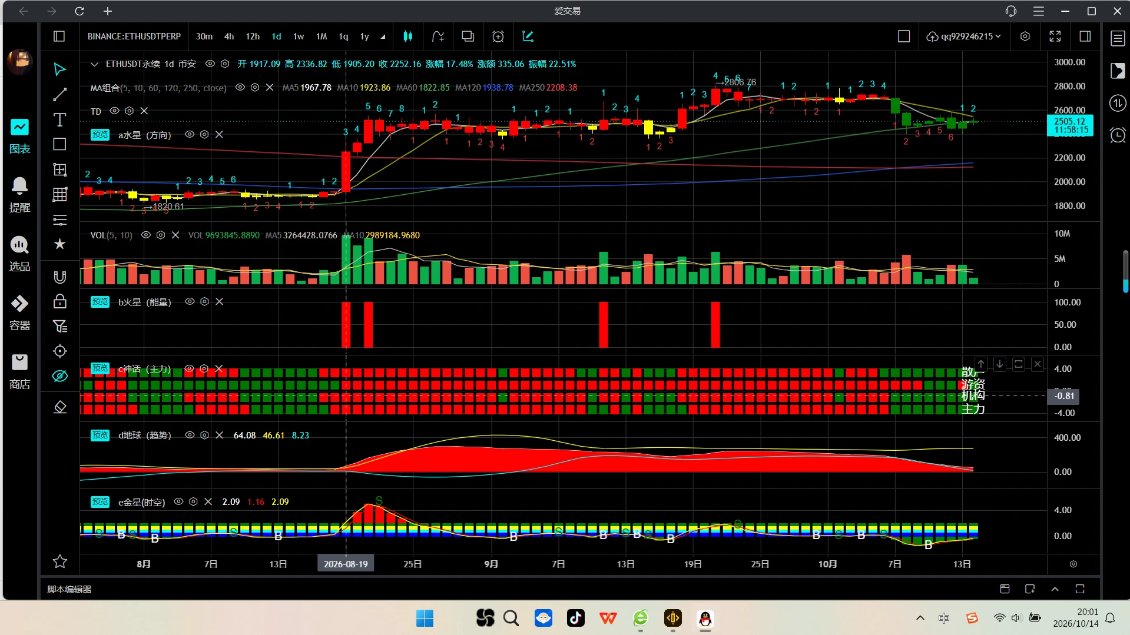This screenshot has height=635, width=1130.
Task: Open the alarm clock icon in right panel
Action: (x=1118, y=135)
